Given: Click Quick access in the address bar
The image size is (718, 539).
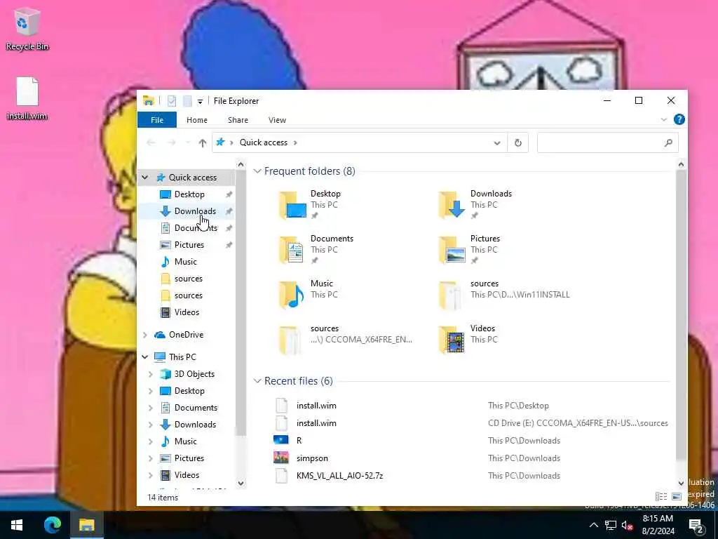Looking at the screenshot, I should click(x=264, y=142).
